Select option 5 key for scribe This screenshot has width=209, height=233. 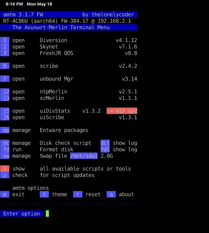coord(4,66)
